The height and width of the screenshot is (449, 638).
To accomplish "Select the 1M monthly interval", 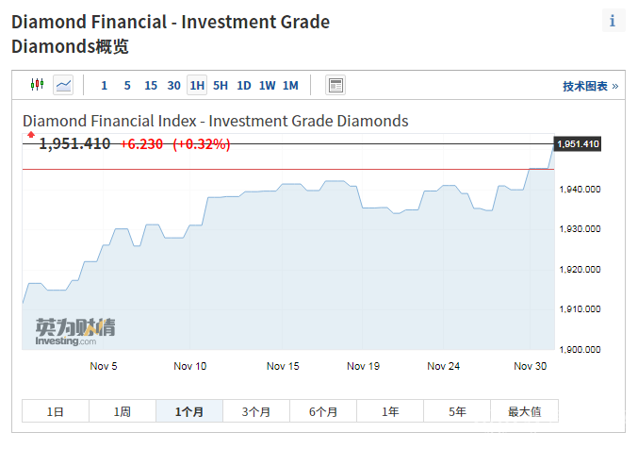I will tap(290, 86).
